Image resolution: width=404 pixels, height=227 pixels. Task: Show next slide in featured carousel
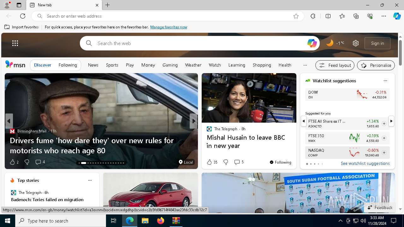(x=193, y=121)
